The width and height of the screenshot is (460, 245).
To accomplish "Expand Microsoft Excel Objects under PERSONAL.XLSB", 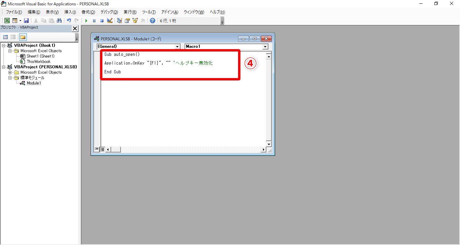I will pyautogui.click(x=10, y=72).
